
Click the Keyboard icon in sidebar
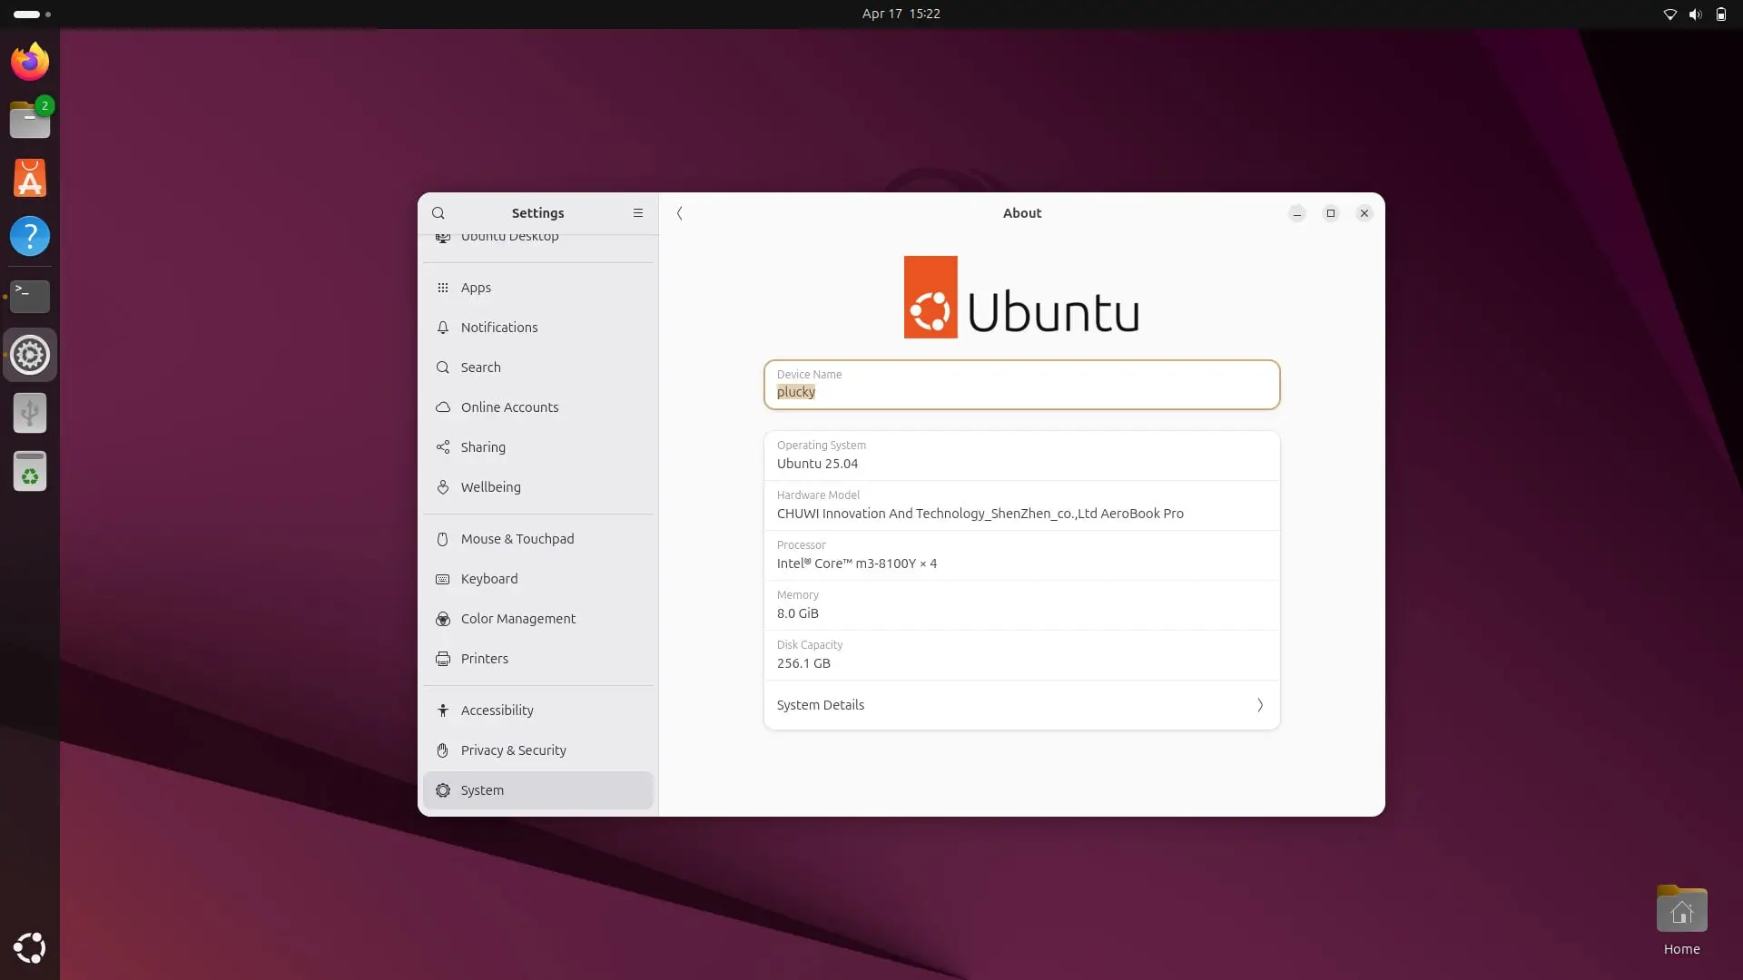443,579
